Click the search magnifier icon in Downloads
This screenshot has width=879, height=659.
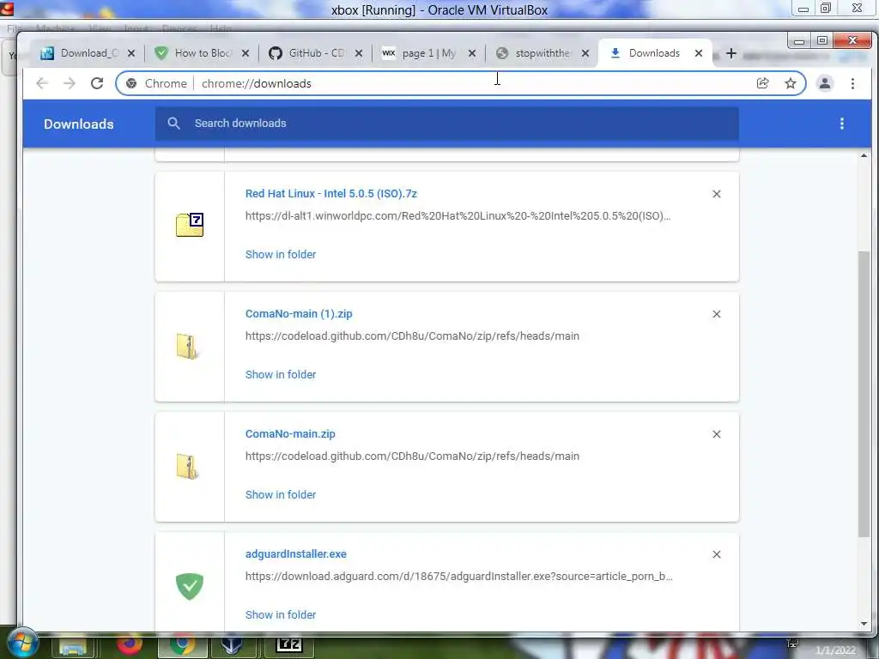tap(173, 124)
